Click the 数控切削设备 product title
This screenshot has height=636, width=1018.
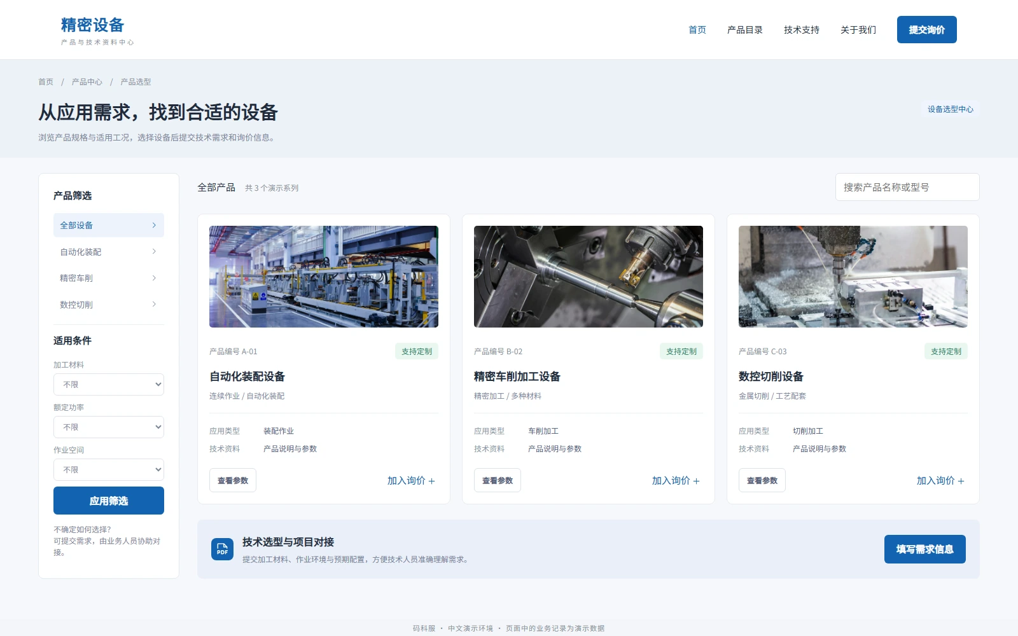(771, 377)
